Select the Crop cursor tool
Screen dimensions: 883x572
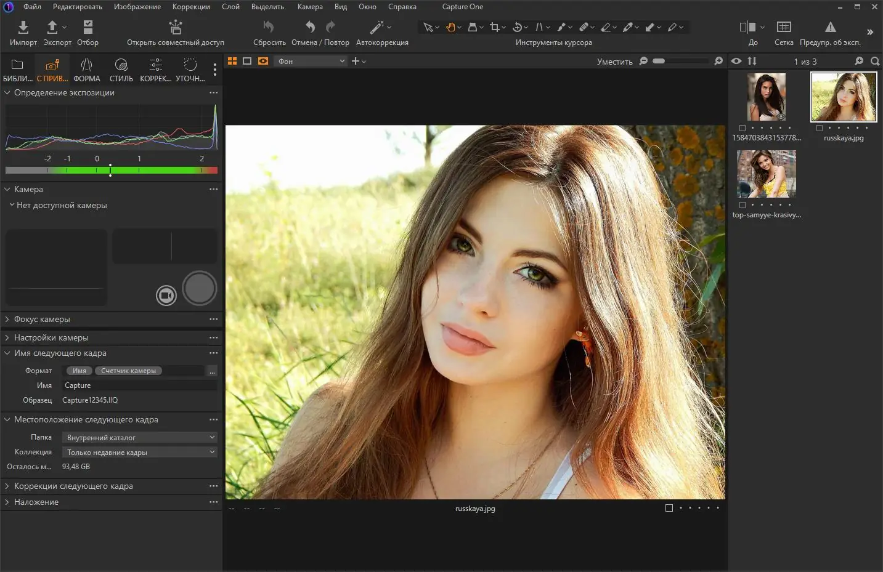click(x=494, y=27)
